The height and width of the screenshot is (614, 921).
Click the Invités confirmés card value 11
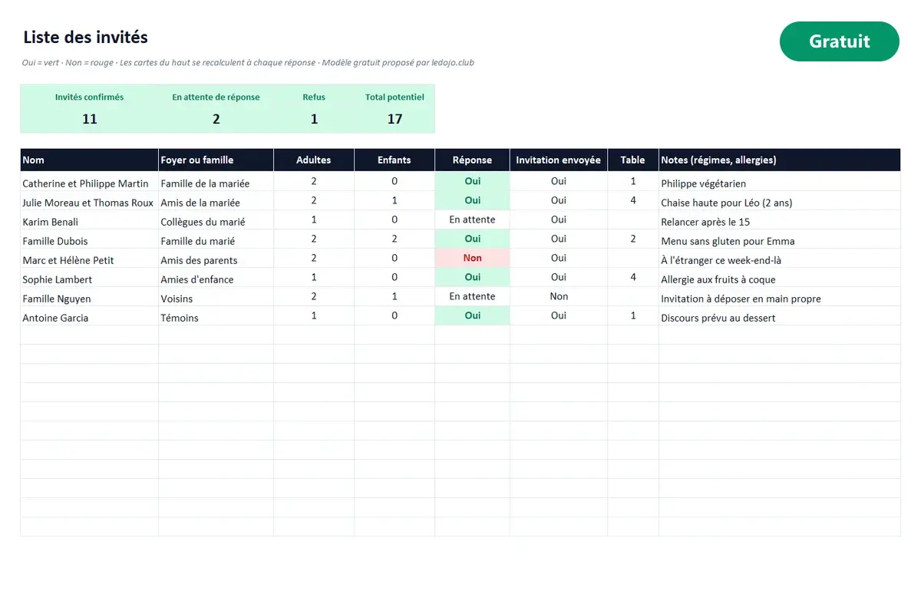(89, 119)
